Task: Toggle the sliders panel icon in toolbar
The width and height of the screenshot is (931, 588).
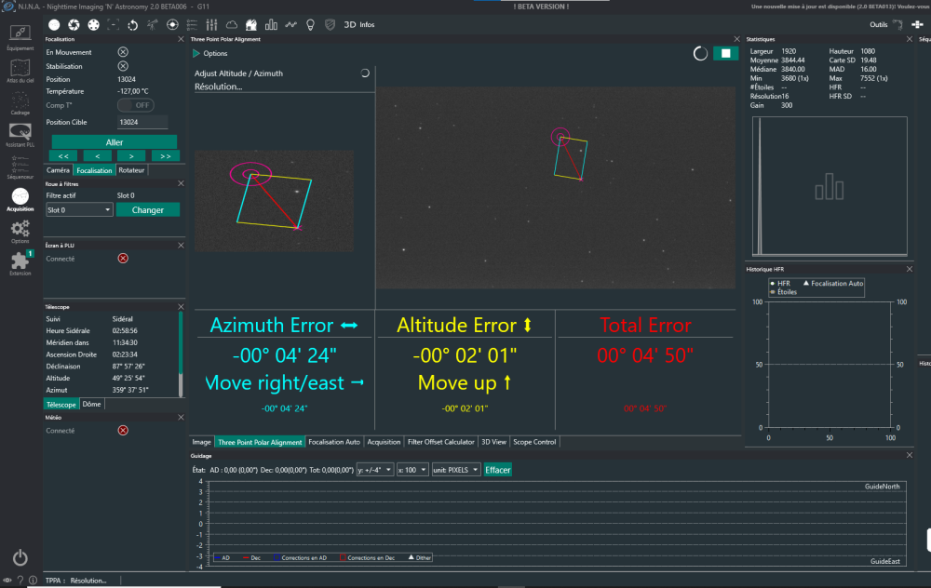Action: coord(211,25)
